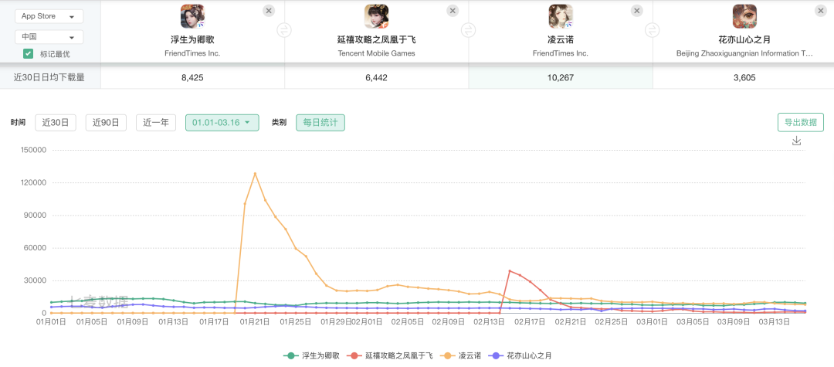This screenshot has height=367, width=834.
Task: Select the 近30日 time range
Action: (x=56, y=122)
